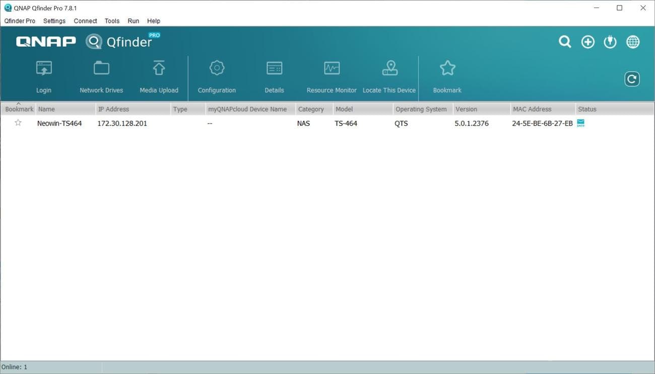Viewport: 655px width, 374px height.
Task: Refresh the device list with circular arrow icon
Action: 632,79
